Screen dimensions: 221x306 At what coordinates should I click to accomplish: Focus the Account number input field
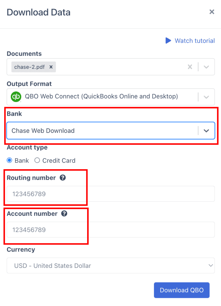point(111,230)
